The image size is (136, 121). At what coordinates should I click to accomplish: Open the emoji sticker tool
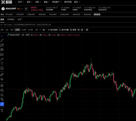[x=2, y=68]
